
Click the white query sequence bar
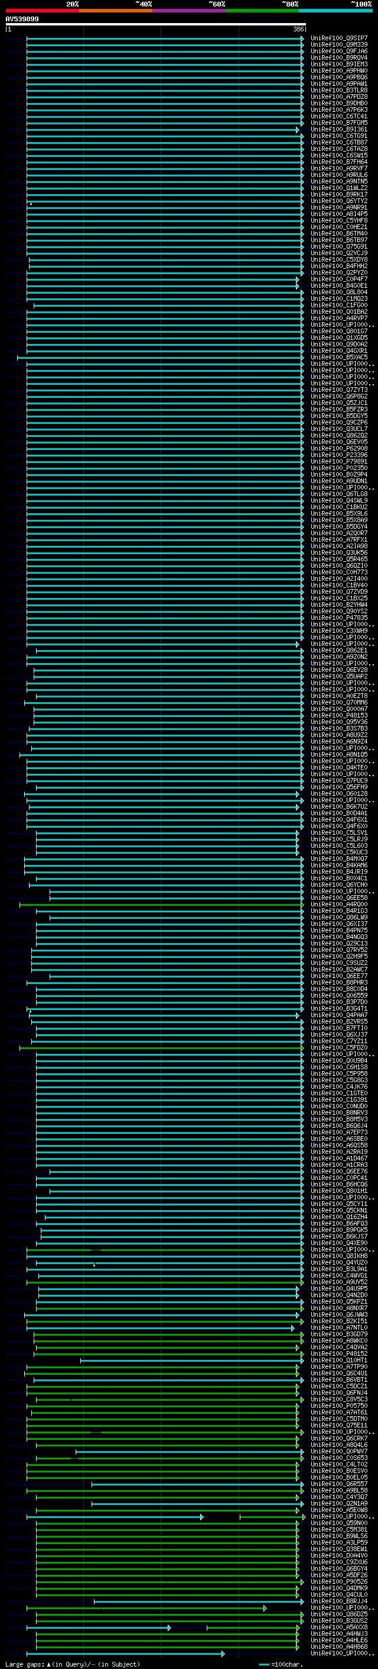[156, 25]
